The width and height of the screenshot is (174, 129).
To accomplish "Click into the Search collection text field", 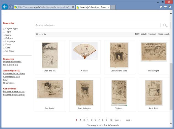I will tap(97, 25).
